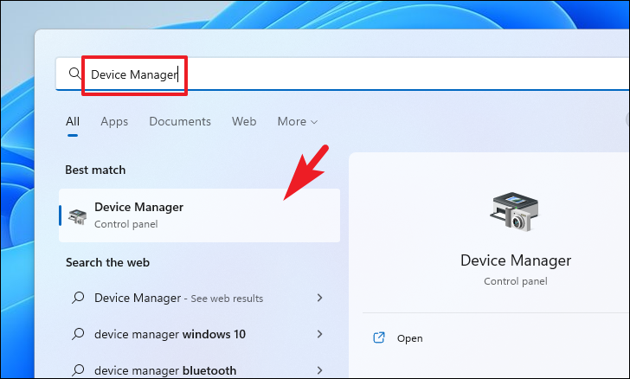Click the 'Search the web' section heading

point(107,262)
